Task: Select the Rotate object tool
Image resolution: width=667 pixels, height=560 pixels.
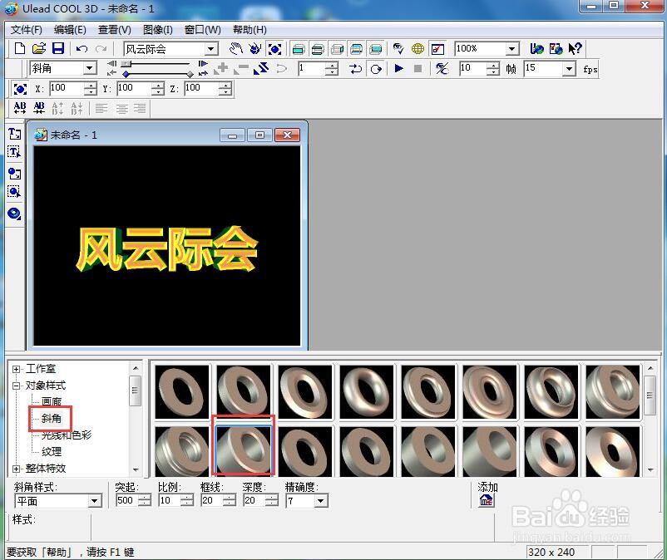Action: pos(254,49)
